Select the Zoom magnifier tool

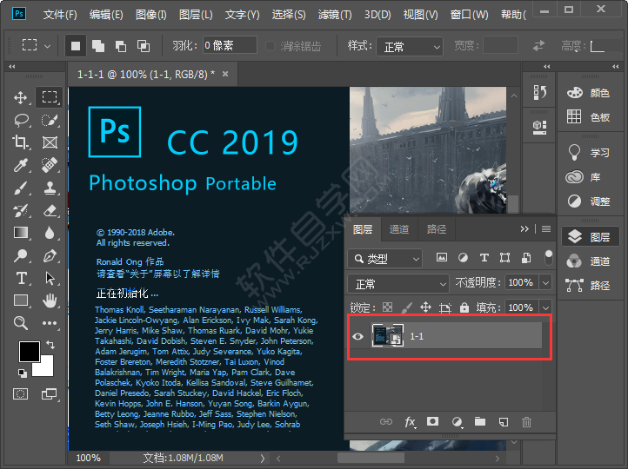point(22,323)
